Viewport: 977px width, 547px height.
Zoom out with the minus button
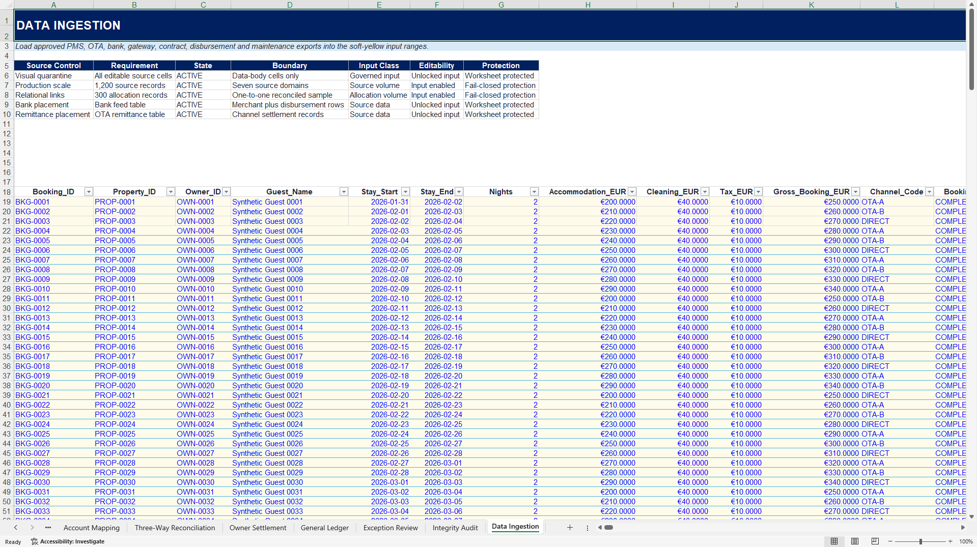tap(890, 541)
